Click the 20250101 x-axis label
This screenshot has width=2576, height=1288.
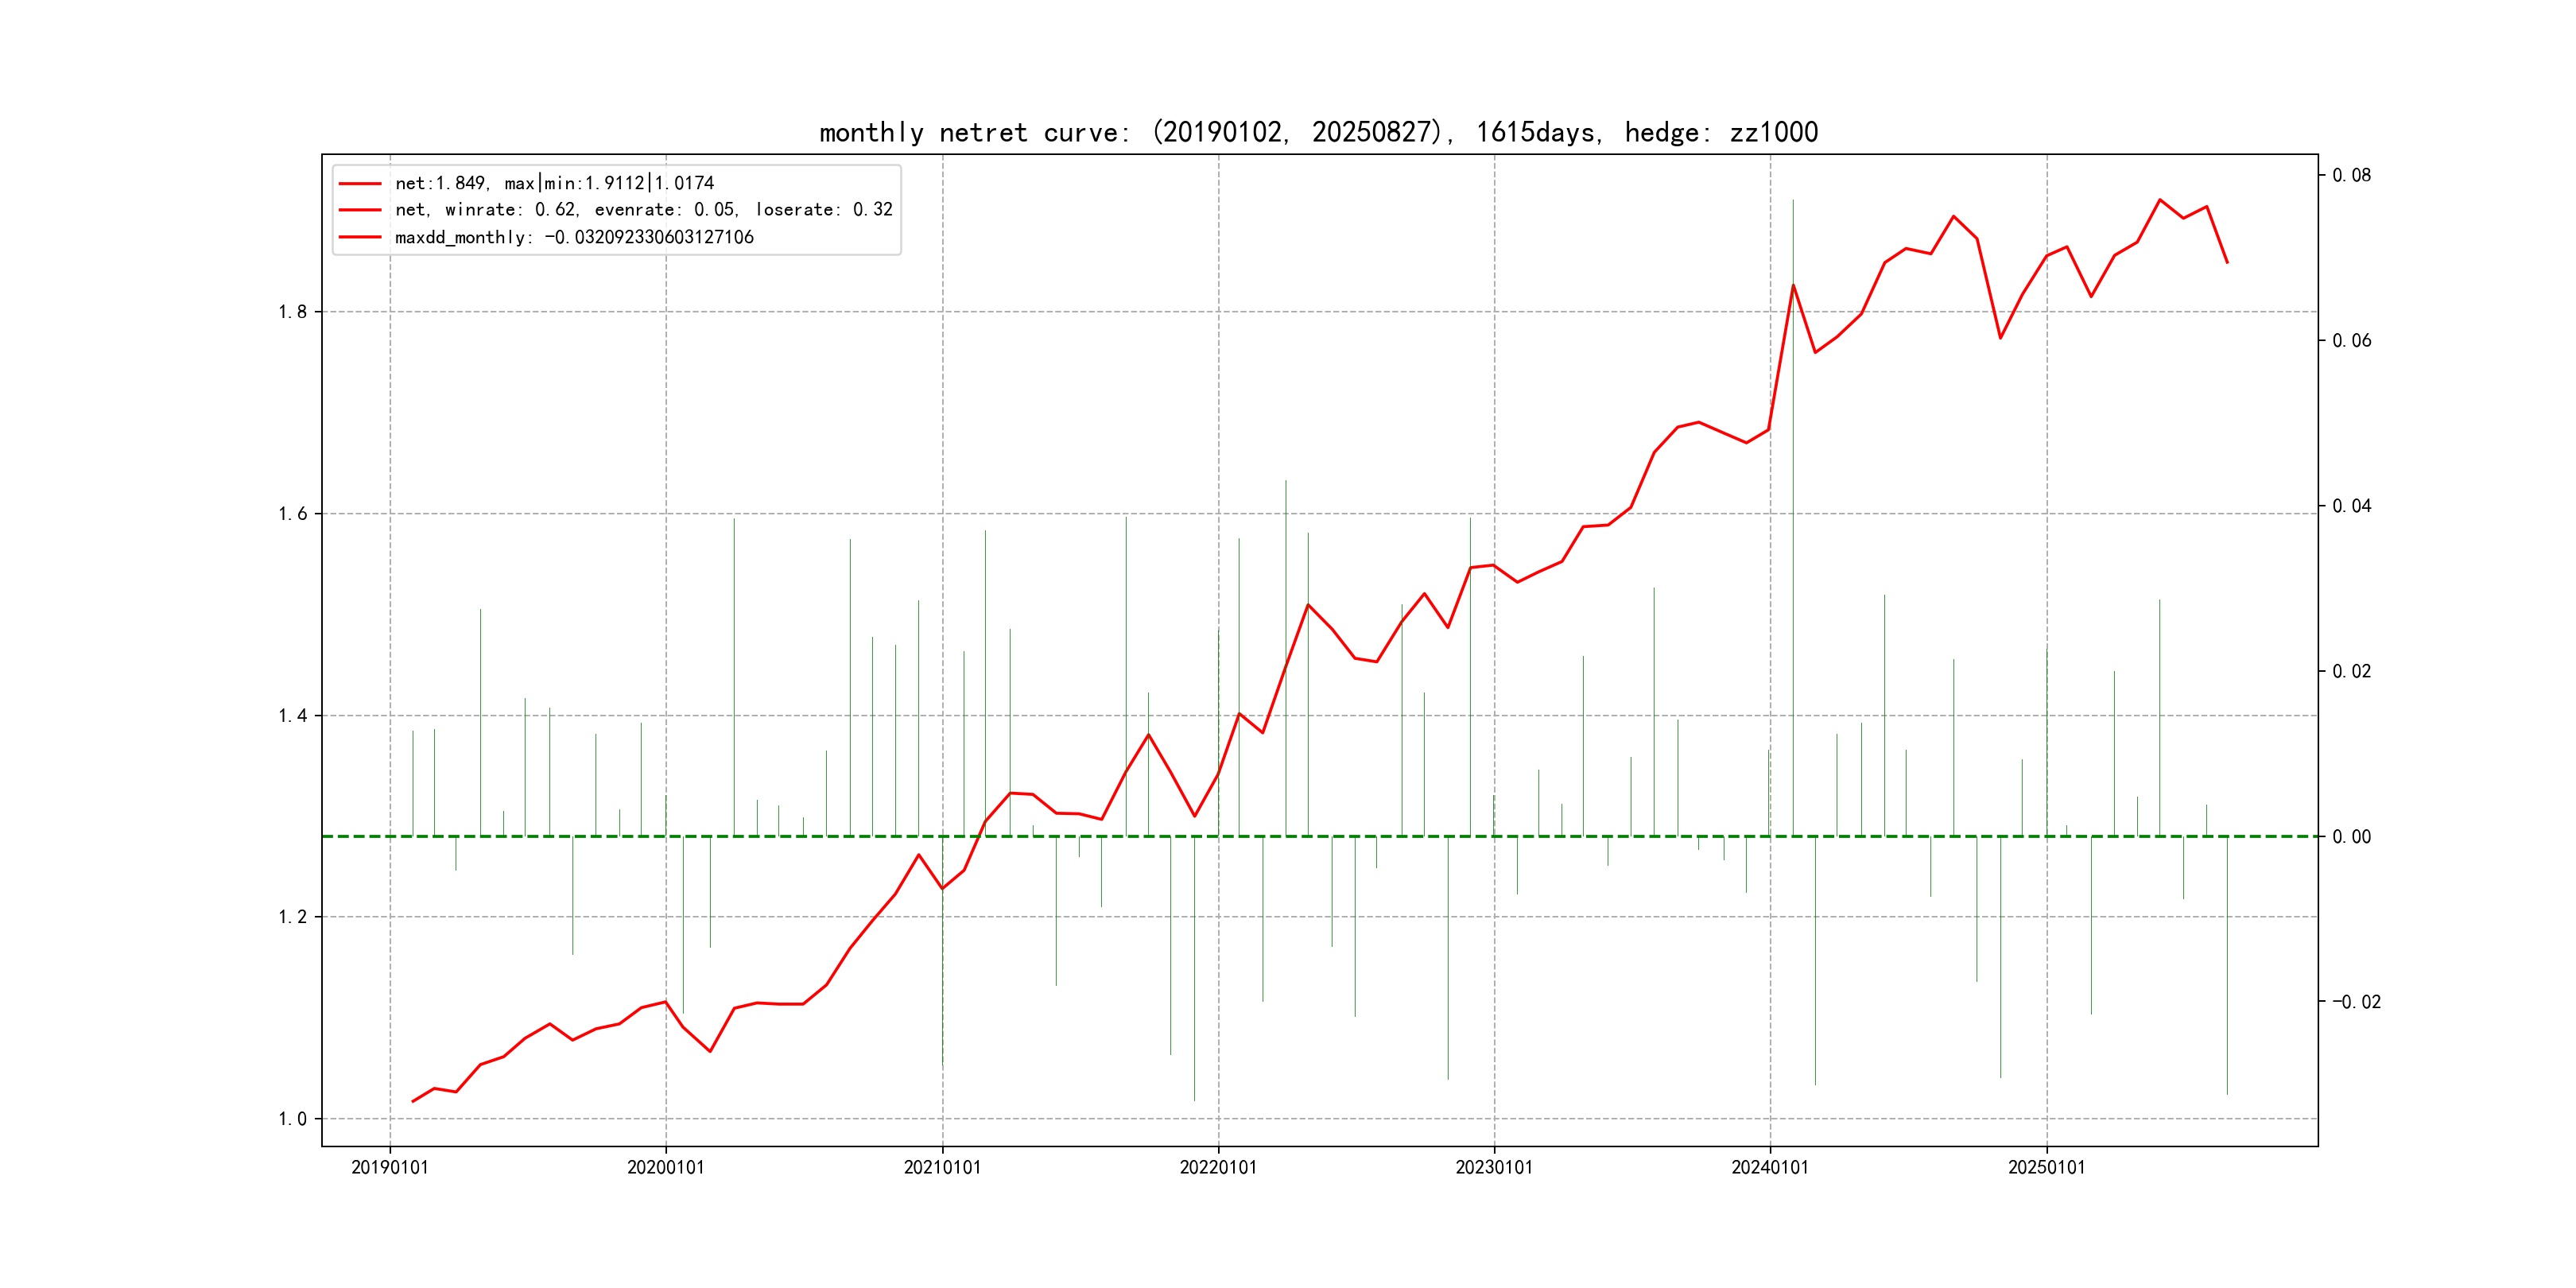tap(2047, 1168)
